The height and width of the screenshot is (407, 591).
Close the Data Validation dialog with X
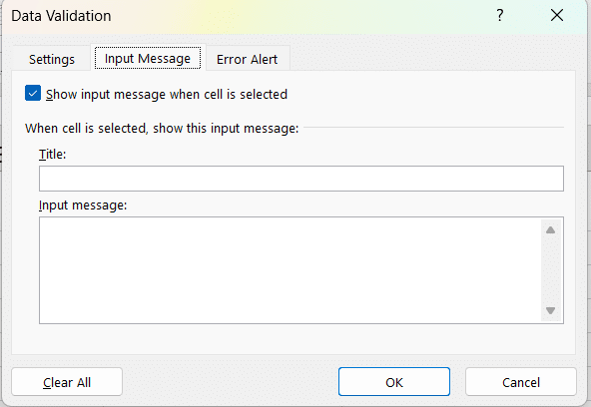click(x=557, y=15)
